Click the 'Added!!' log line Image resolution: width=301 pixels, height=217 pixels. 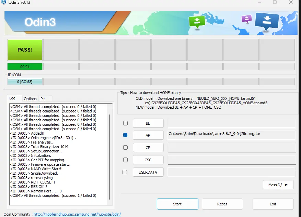tap(27, 133)
